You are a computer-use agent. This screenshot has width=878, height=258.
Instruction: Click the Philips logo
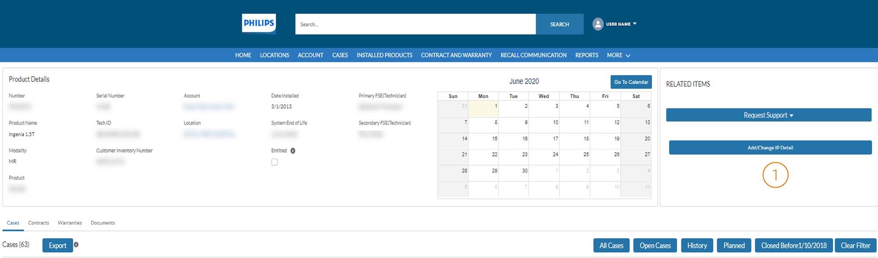(x=259, y=24)
